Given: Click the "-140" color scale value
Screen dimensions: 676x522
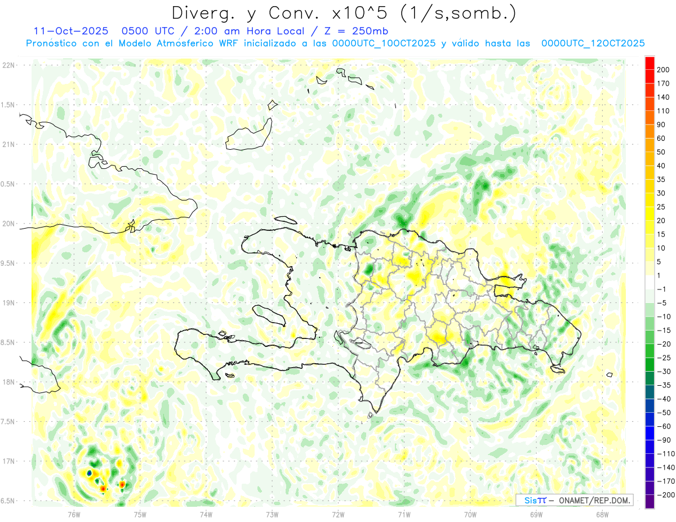Looking at the screenshot, I should tap(666, 467).
